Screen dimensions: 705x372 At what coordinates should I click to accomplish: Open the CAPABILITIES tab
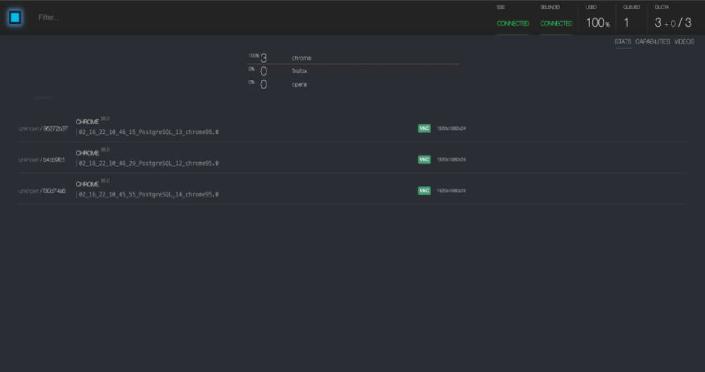point(652,42)
